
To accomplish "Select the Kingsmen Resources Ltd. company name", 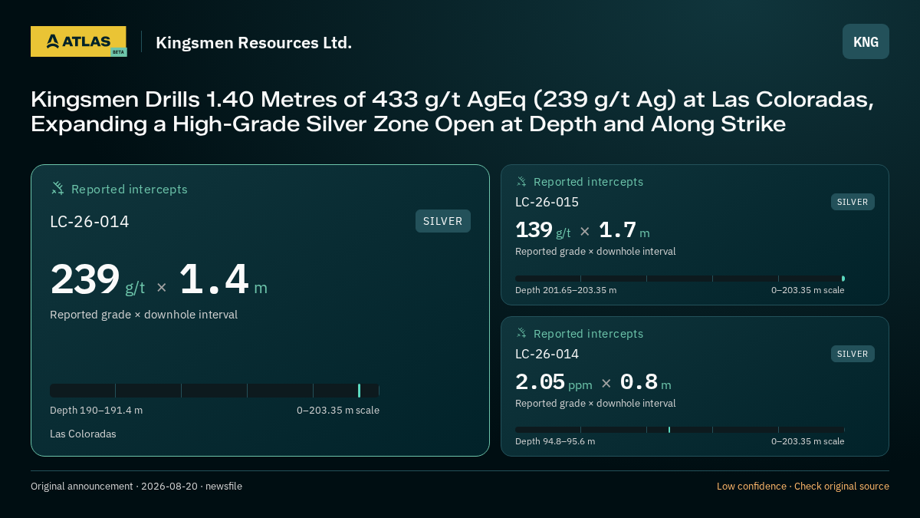I will coord(254,42).
